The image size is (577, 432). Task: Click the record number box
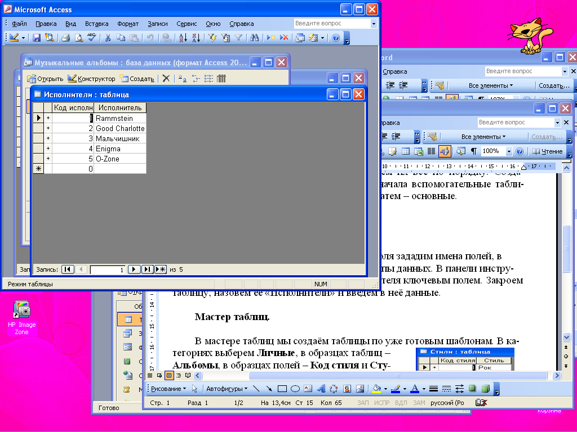pyautogui.click(x=108, y=269)
